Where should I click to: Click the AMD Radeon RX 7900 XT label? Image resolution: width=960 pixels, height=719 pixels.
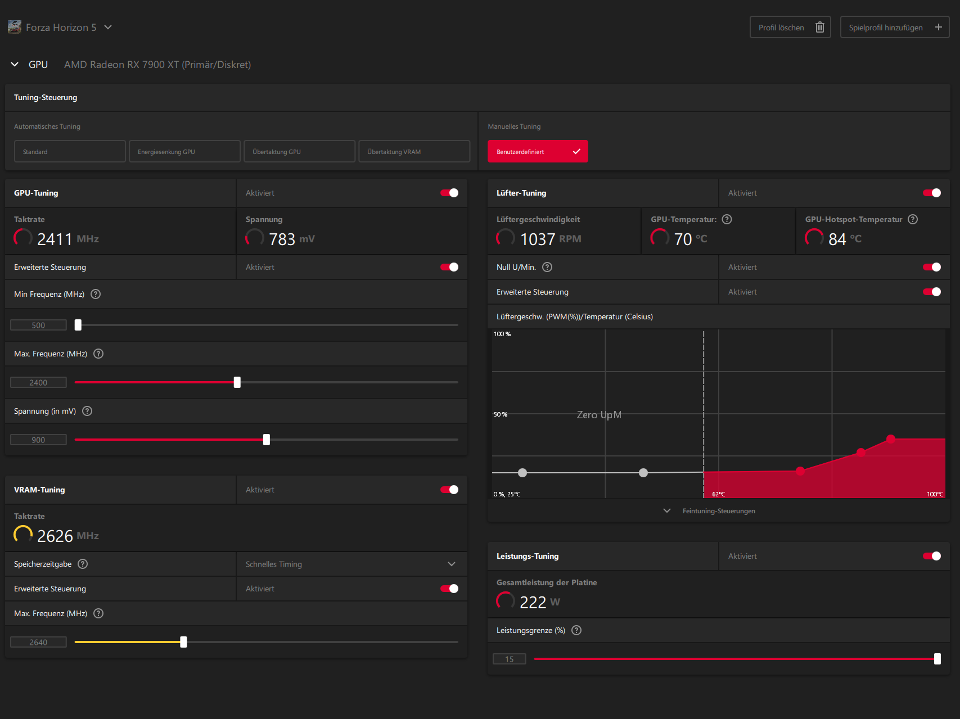click(157, 65)
